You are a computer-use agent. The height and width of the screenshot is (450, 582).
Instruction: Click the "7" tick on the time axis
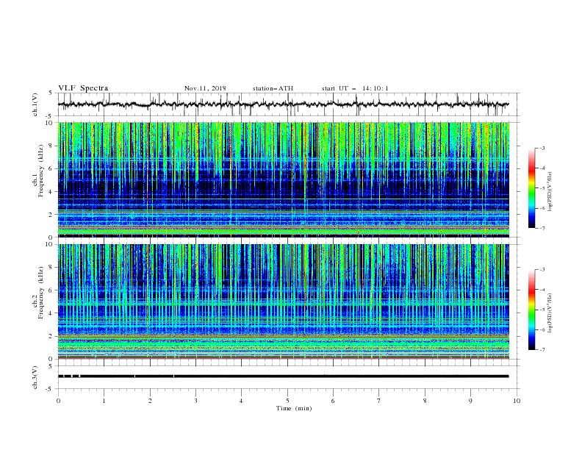379,401
